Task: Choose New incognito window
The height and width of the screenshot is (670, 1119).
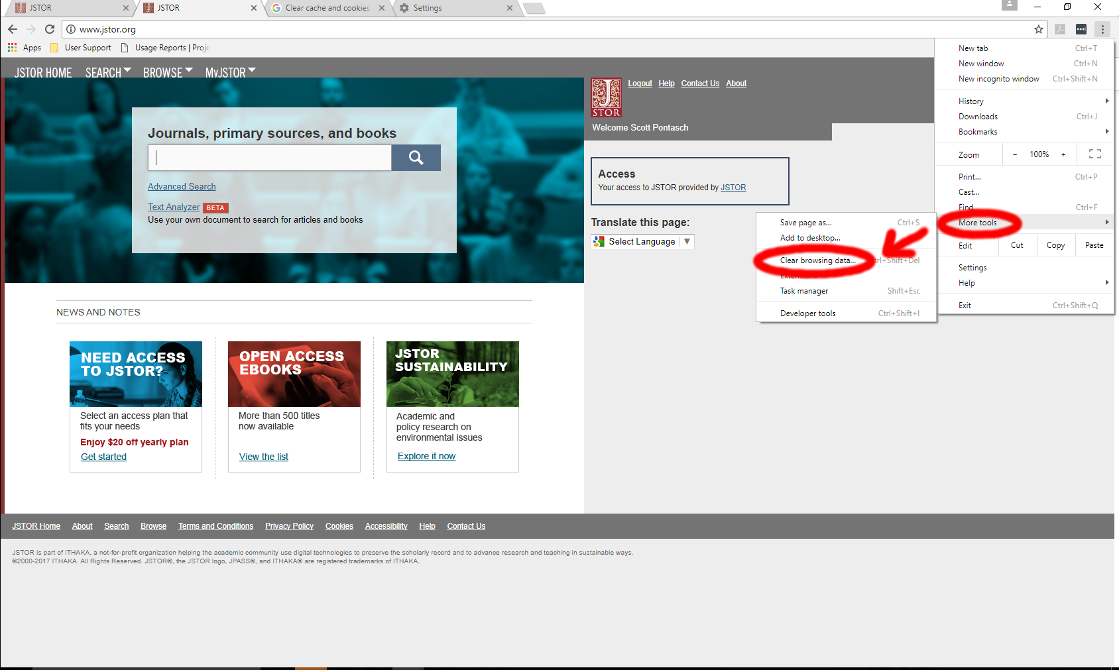Action: pos(1025,79)
